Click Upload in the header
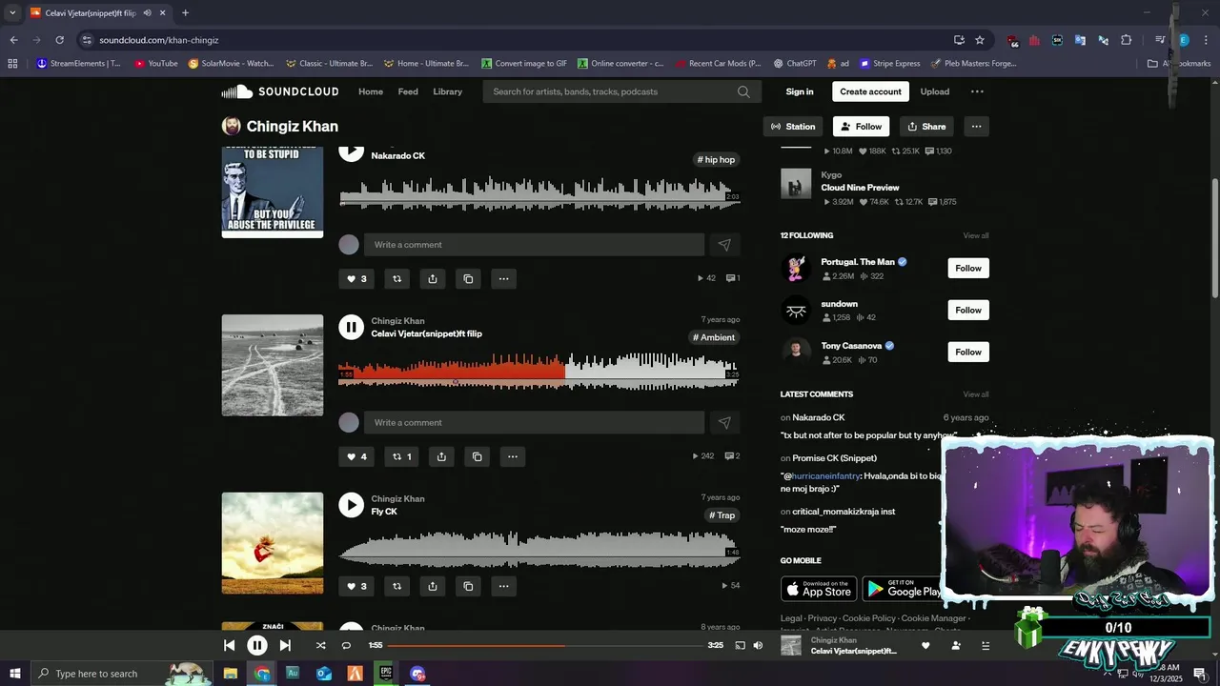 tap(935, 91)
